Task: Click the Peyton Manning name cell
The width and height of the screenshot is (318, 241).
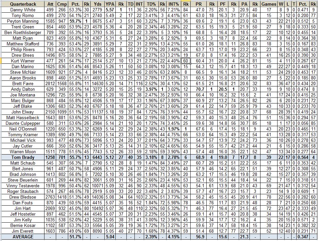Action: tap(22, 21)
